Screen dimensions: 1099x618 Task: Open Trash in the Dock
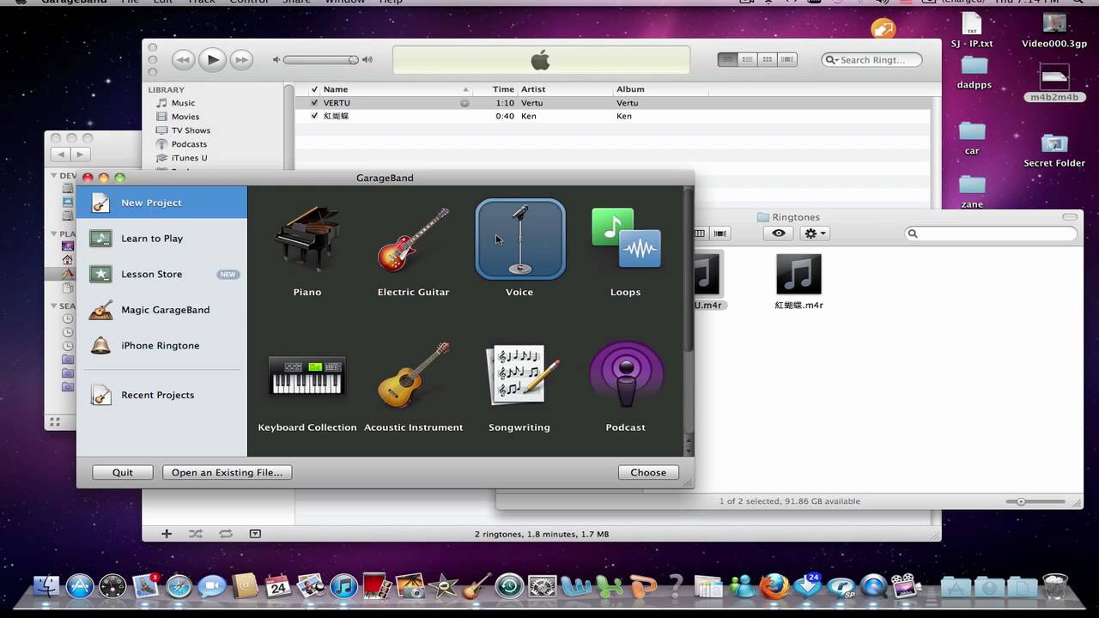(1055, 585)
